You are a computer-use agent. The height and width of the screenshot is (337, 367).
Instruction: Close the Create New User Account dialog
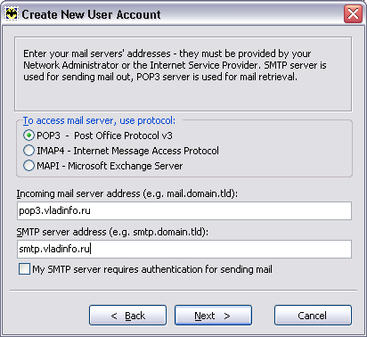click(x=353, y=14)
